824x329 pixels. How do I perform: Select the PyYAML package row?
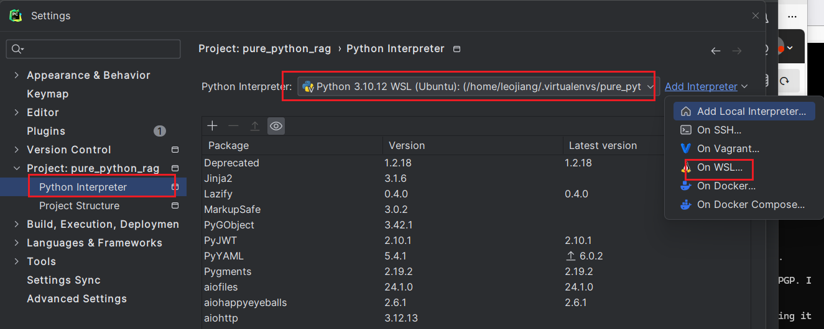point(476,256)
